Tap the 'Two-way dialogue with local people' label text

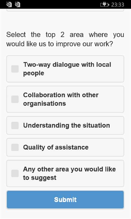[x=67, y=69]
